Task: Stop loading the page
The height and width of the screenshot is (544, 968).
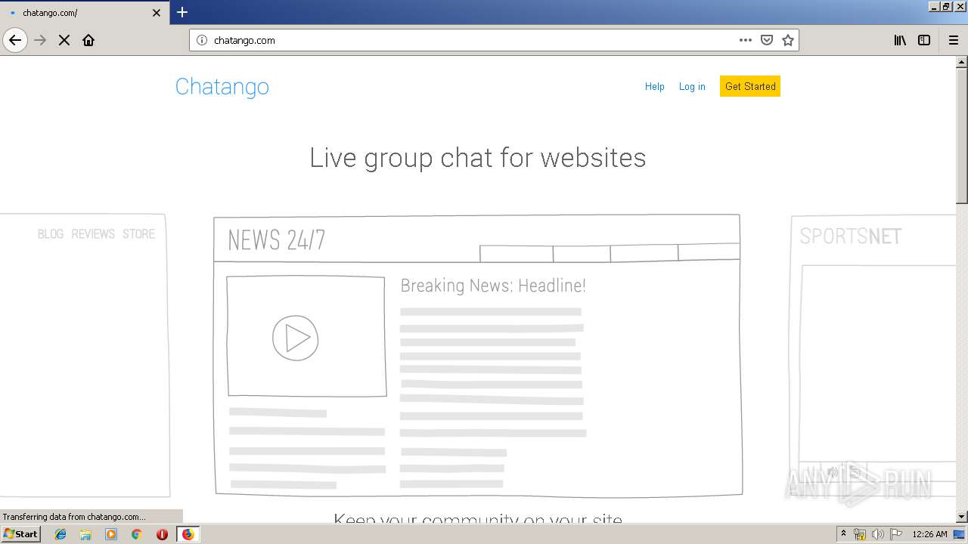Action: point(64,40)
